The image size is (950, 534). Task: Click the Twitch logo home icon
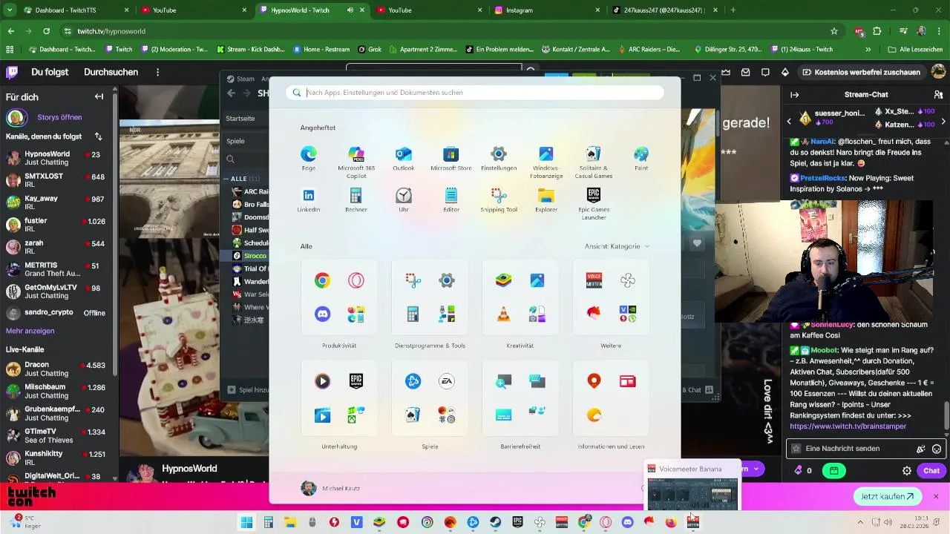(x=12, y=72)
